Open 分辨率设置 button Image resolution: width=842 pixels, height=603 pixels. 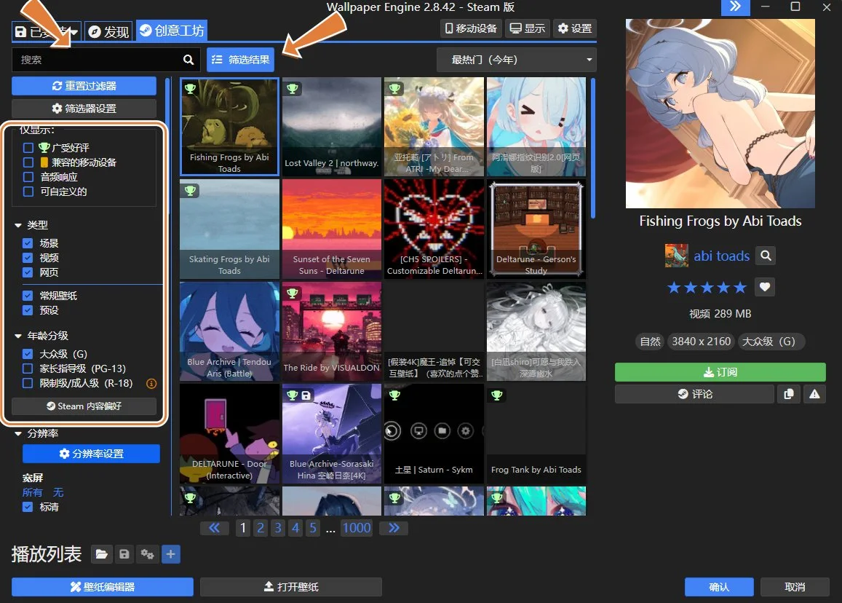(x=91, y=454)
